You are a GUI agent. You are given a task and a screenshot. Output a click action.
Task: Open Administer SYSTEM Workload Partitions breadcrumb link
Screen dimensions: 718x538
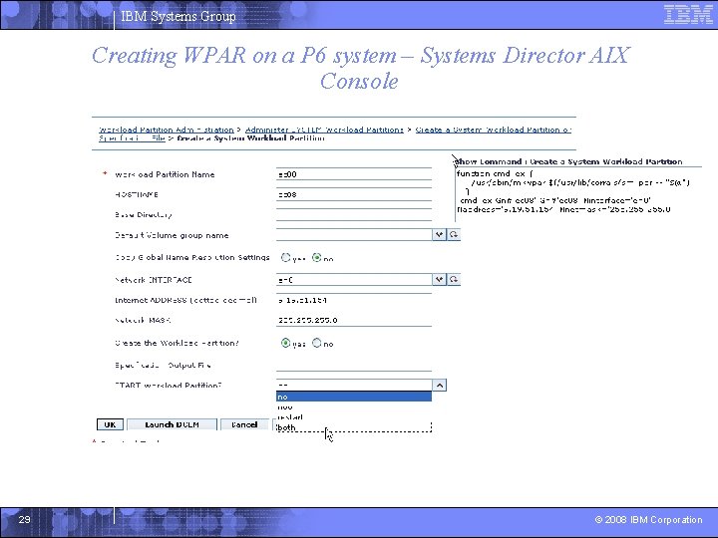click(324, 130)
